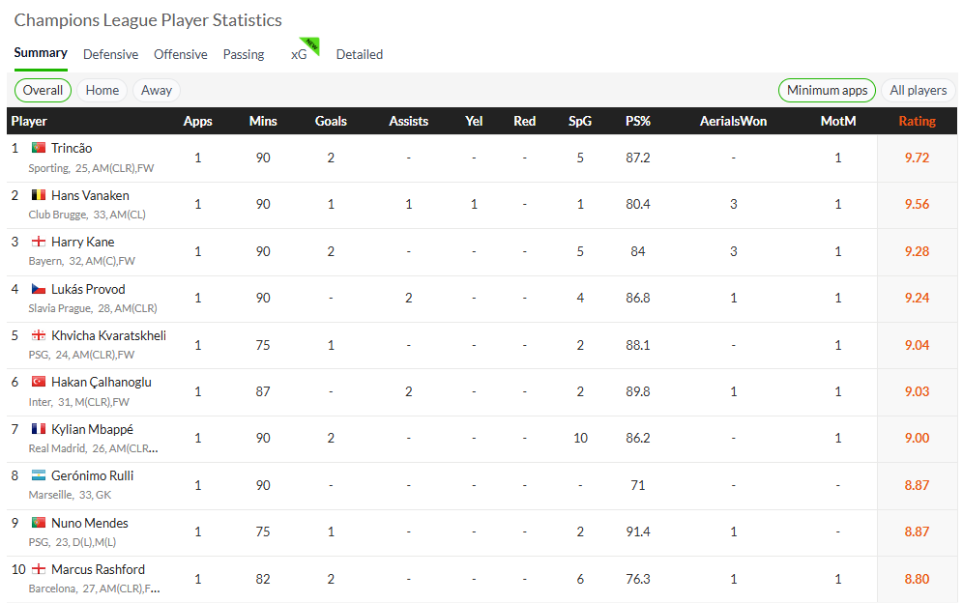Viewport: 963px width, 603px height.
Task: Switch filter to Away matches
Action: [x=157, y=91]
